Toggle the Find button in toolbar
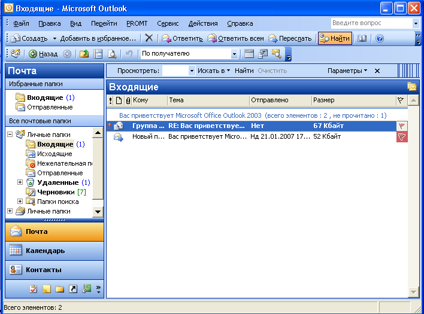This screenshot has width=424, height=314. [x=335, y=38]
